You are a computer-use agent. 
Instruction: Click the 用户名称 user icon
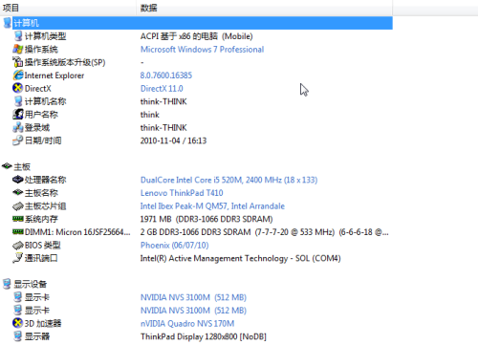tap(18, 115)
